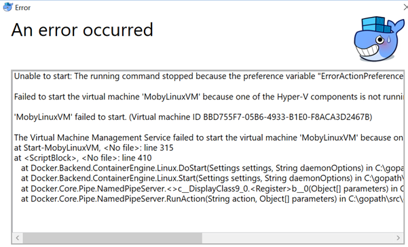Click the NamedPipeServer DisplayClass9_0 stack trace line

coord(212,189)
